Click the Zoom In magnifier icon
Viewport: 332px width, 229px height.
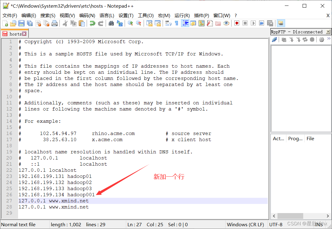(130, 23)
